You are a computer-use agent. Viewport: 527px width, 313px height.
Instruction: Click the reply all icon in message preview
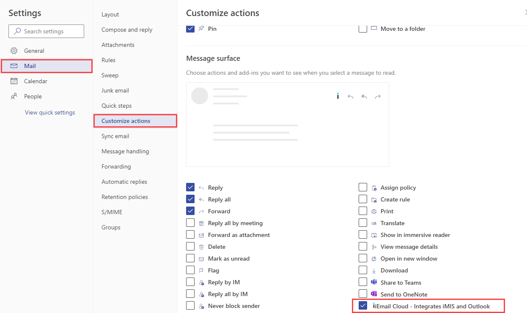coord(364,97)
